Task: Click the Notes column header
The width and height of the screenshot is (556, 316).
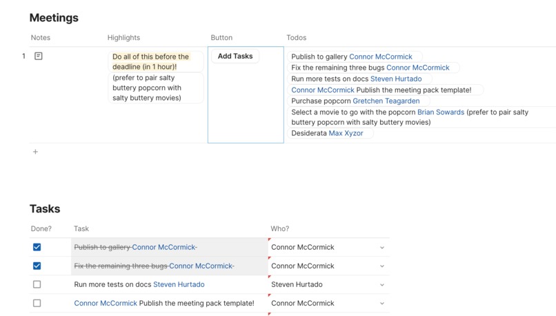Action: [x=41, y=37]
